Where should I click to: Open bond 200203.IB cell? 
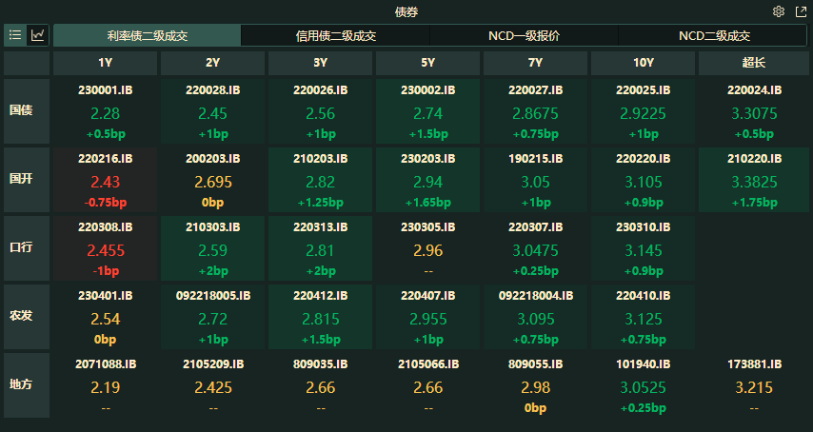click(x=212, y=179)
